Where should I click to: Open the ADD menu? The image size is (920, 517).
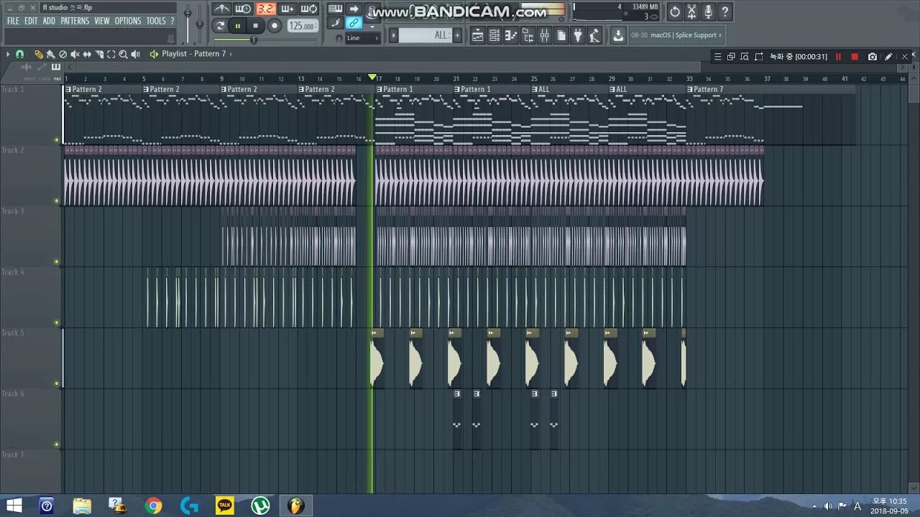[x=49, y=21]
